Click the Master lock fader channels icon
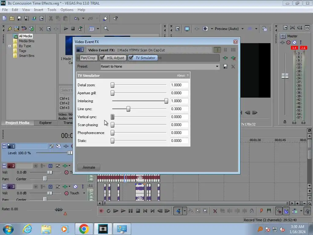Image resolution: width=313 pixels, height=235 pixels. [x=285, y=122]
